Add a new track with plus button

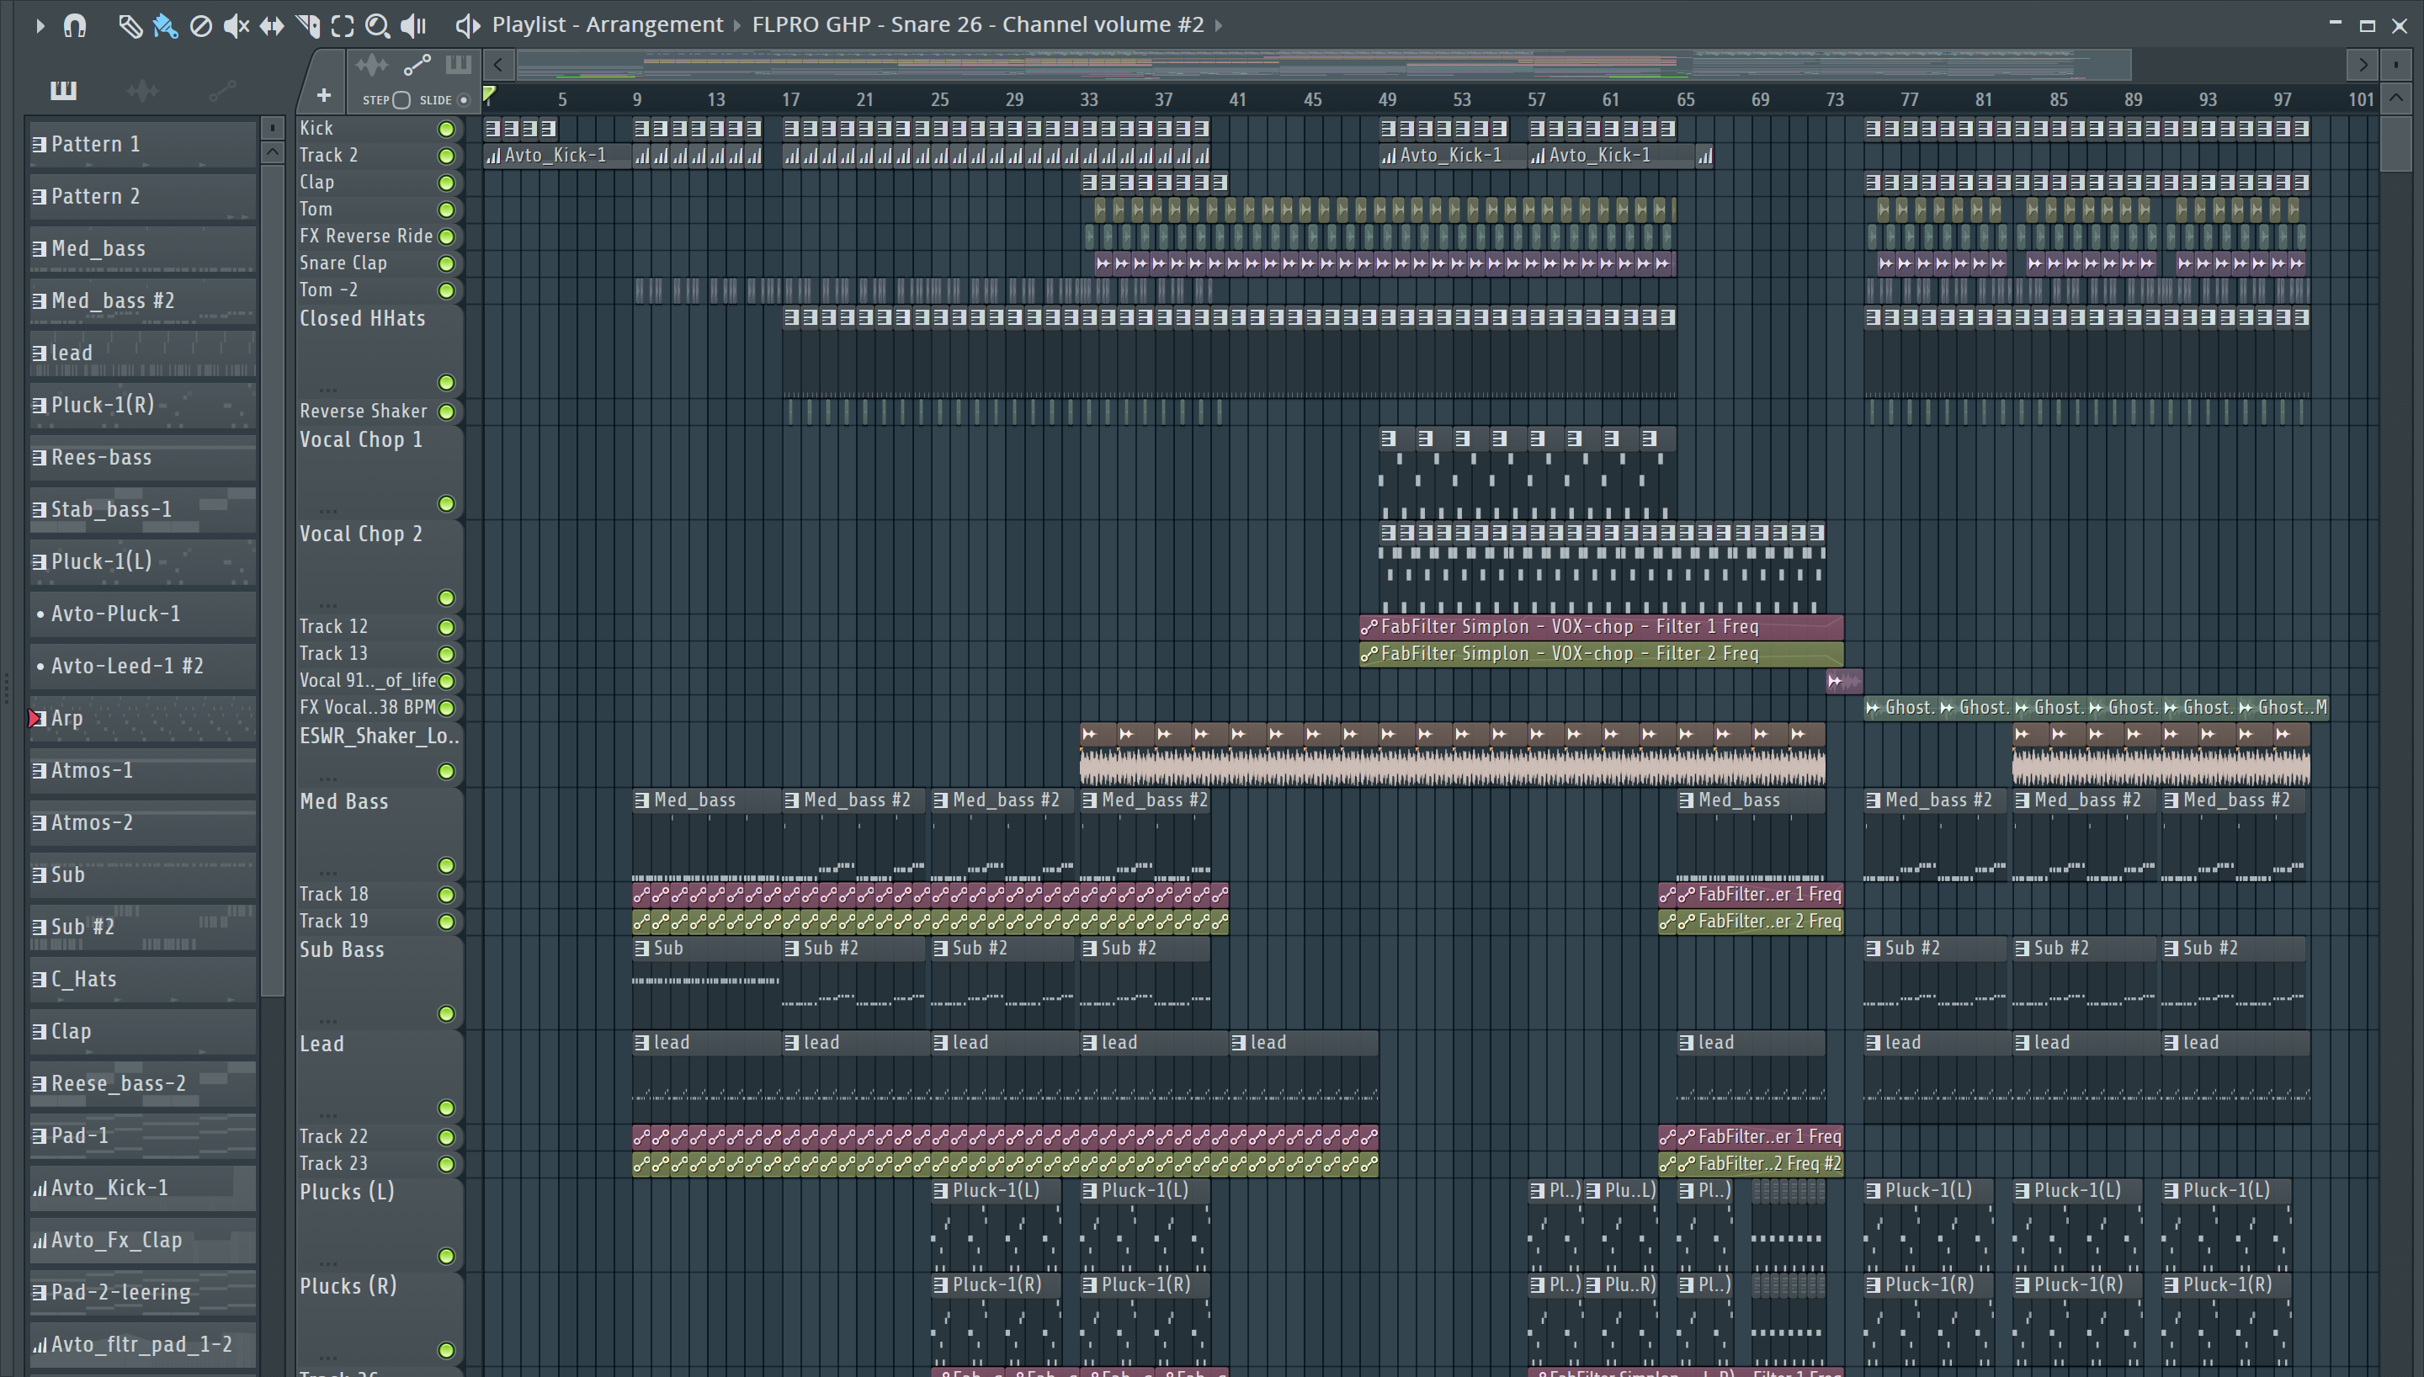coord(323,95)
